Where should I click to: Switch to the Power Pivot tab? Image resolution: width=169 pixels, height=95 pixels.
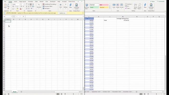pos(72,2)
